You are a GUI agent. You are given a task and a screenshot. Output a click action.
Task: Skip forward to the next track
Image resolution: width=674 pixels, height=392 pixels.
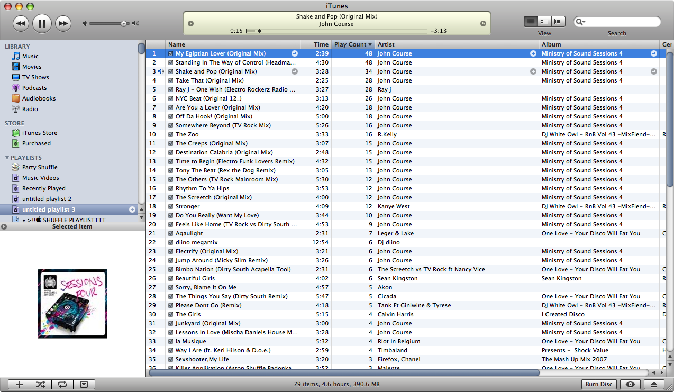click(x=63, y=23)
